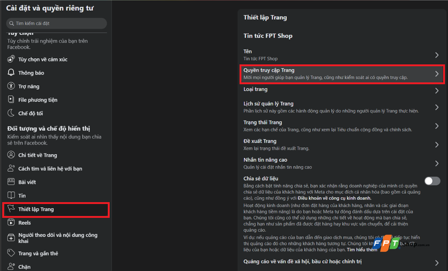Click the Trang và gắn thẻ tag icon
The height and width of the screenshot is (271, 448).
11,253
